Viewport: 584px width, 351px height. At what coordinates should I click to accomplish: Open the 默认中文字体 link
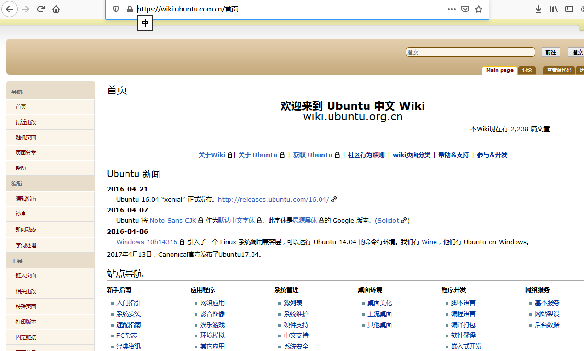(x=237, y=221)
